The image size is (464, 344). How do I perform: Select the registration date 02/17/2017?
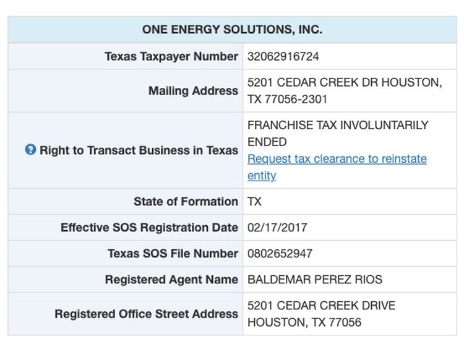tap(277, 228)
